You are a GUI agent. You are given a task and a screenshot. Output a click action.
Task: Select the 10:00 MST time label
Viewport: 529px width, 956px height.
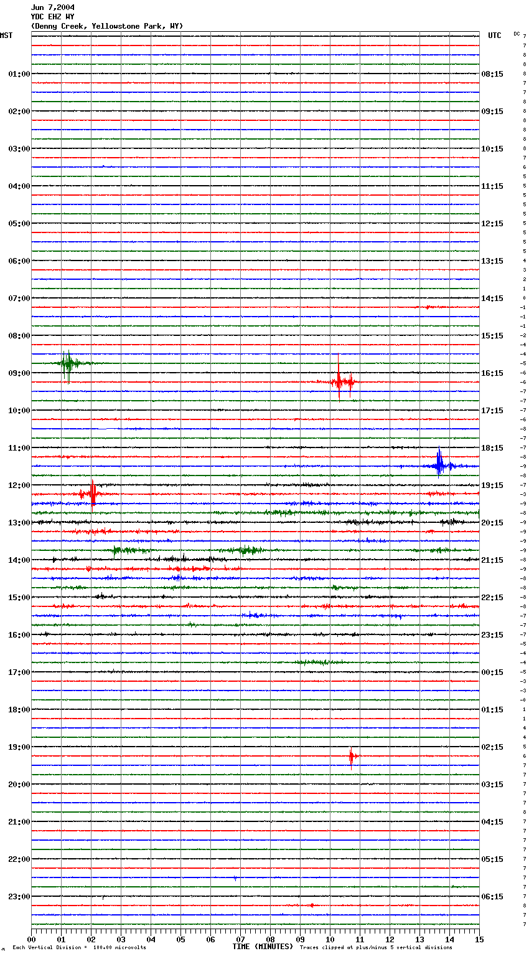point(19,411)
